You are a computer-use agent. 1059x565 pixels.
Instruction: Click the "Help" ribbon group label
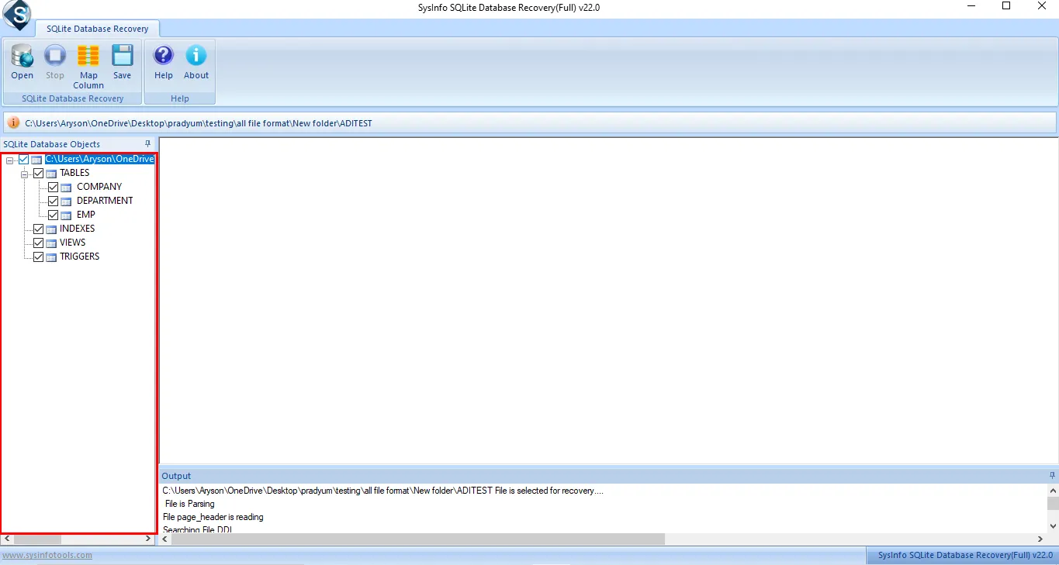pos(180,98)
